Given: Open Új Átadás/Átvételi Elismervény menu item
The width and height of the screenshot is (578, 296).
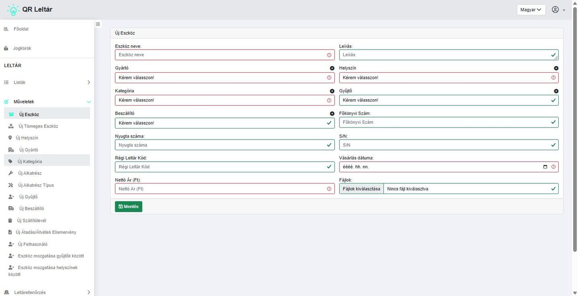Looking at the screenshot, I should [x=47, y=232].
